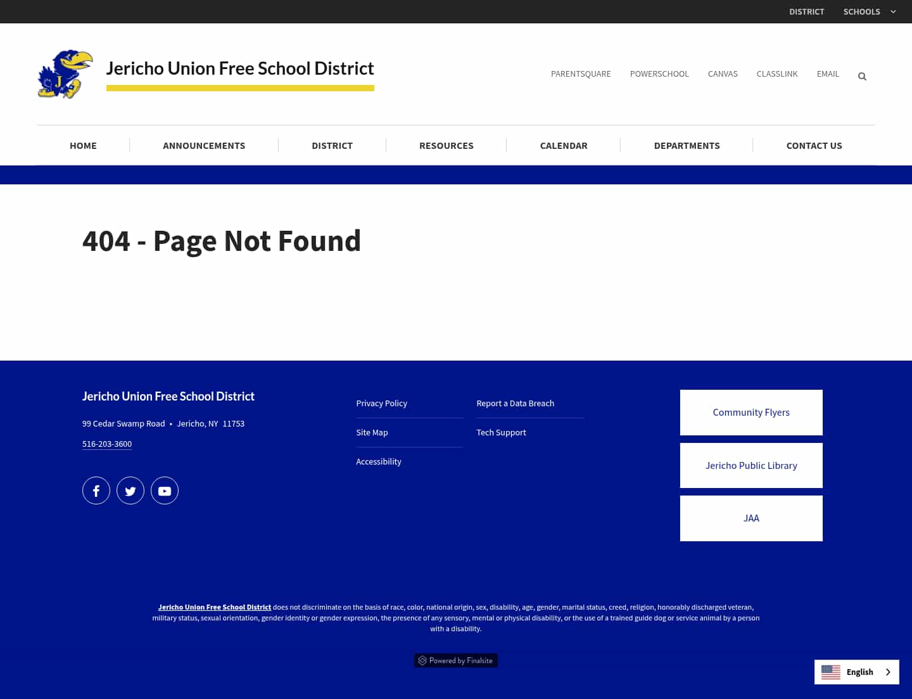Open the district Twitter icon
This screenshot has width=912, height=699.
pos(130,491)
